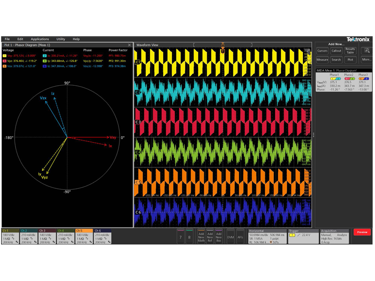Toggle the Ch 5 channel badge
375x281 pixels.
84,237
